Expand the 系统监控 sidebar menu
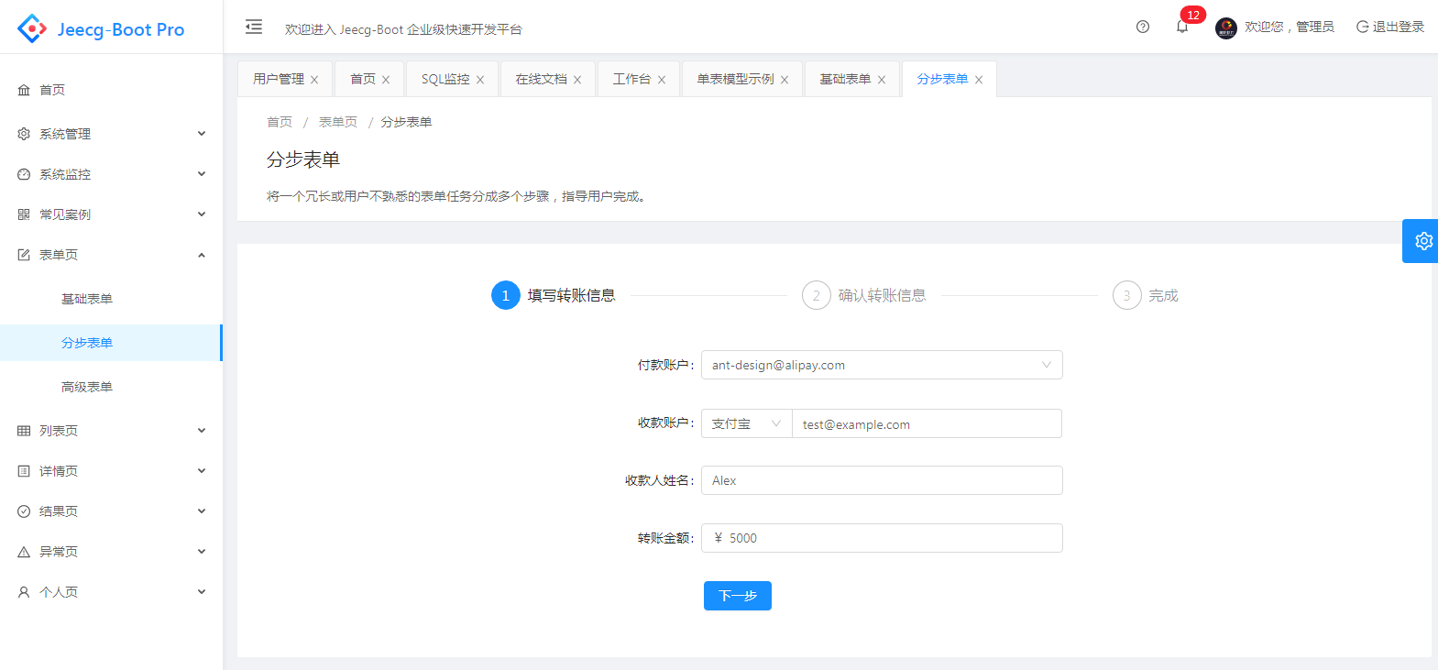Viewport: 1438px width, 670px height. pyautogui.click(x=202, y=174)
